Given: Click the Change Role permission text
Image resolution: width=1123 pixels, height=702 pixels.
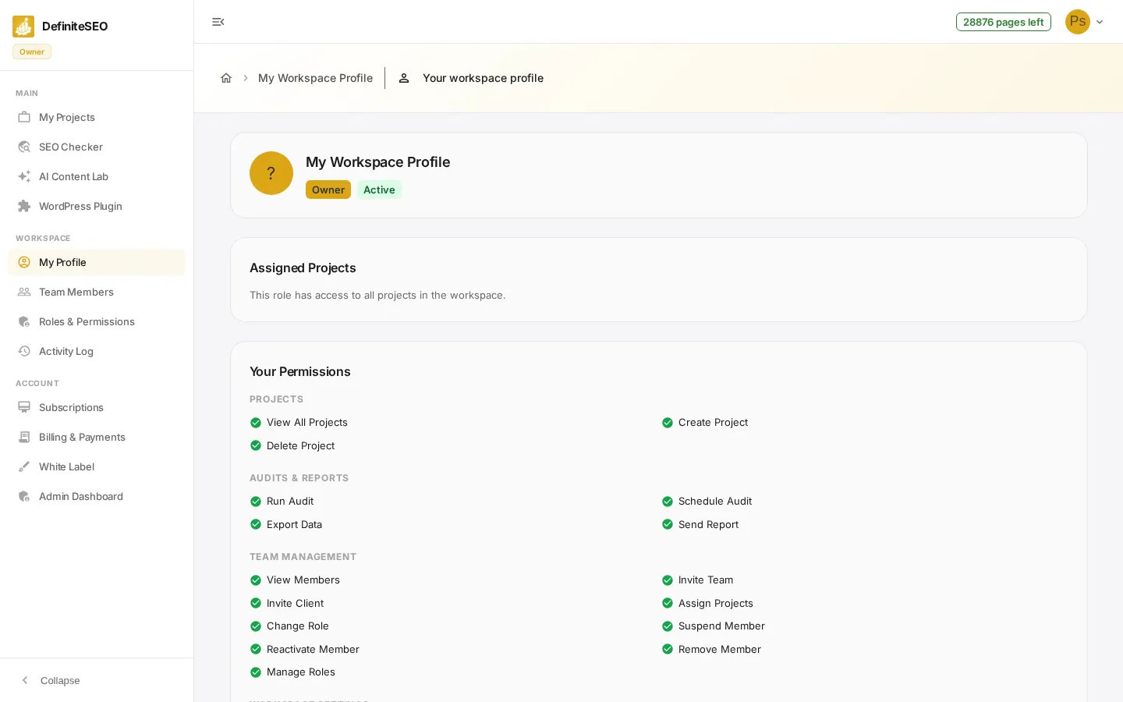Looking at the screenshot, I should point(298,626).
